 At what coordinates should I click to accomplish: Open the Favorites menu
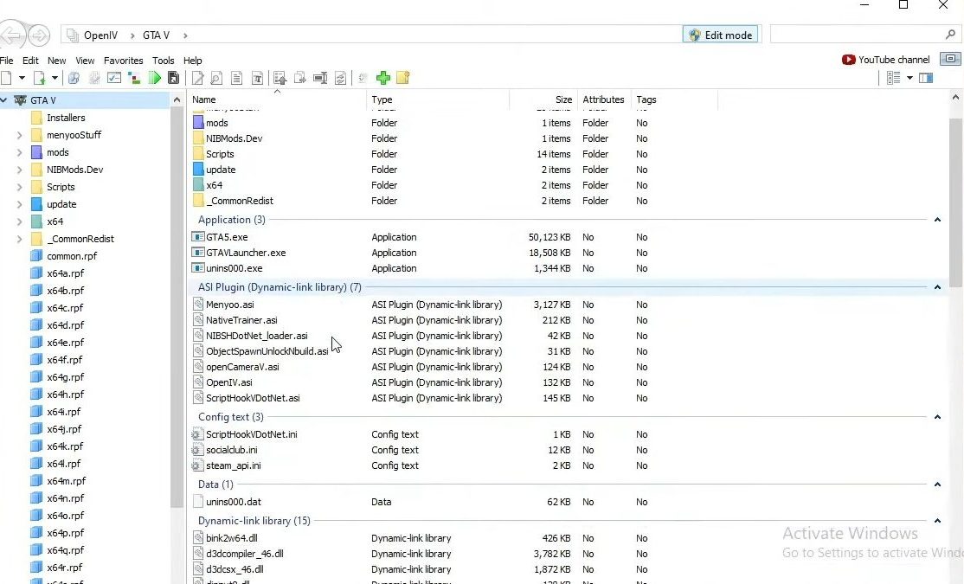(x=123, y=61)
